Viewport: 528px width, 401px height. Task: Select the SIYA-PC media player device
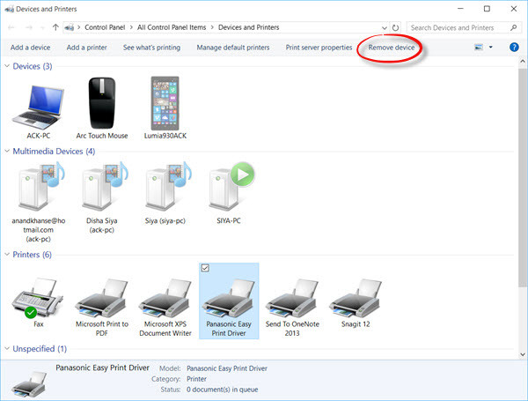coord(231,186)
